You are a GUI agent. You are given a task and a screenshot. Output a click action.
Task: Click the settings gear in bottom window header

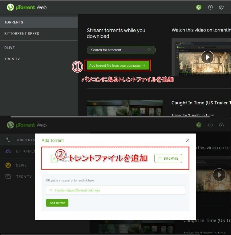coord(221,125)
